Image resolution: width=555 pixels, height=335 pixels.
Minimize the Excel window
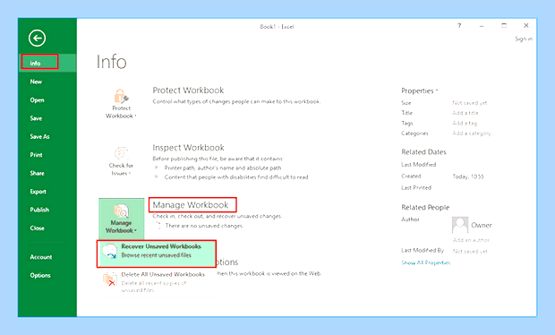[482, 26]
